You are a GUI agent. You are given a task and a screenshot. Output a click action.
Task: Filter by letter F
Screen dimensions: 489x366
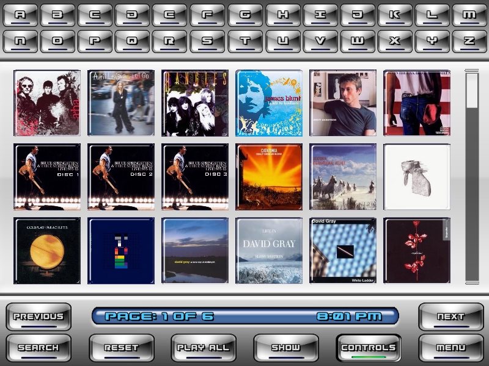click(207, 15)
